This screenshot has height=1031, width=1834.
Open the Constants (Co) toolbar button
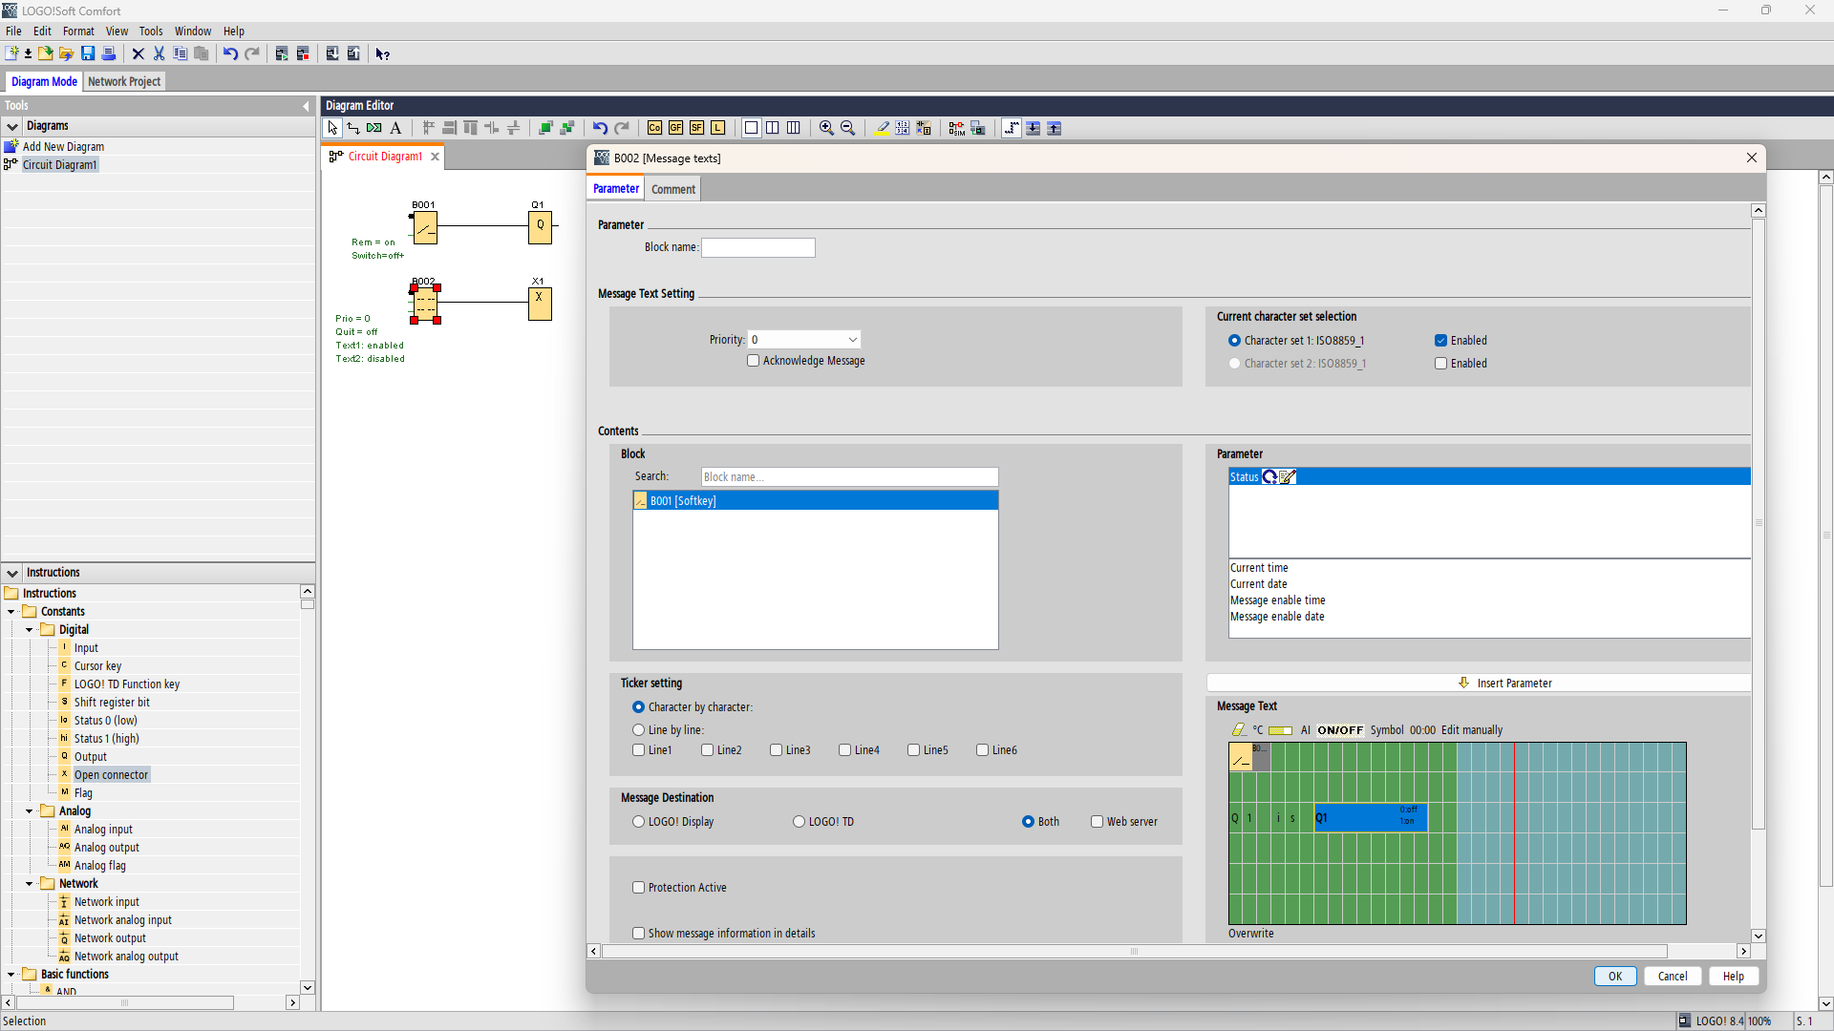[654, 128]
